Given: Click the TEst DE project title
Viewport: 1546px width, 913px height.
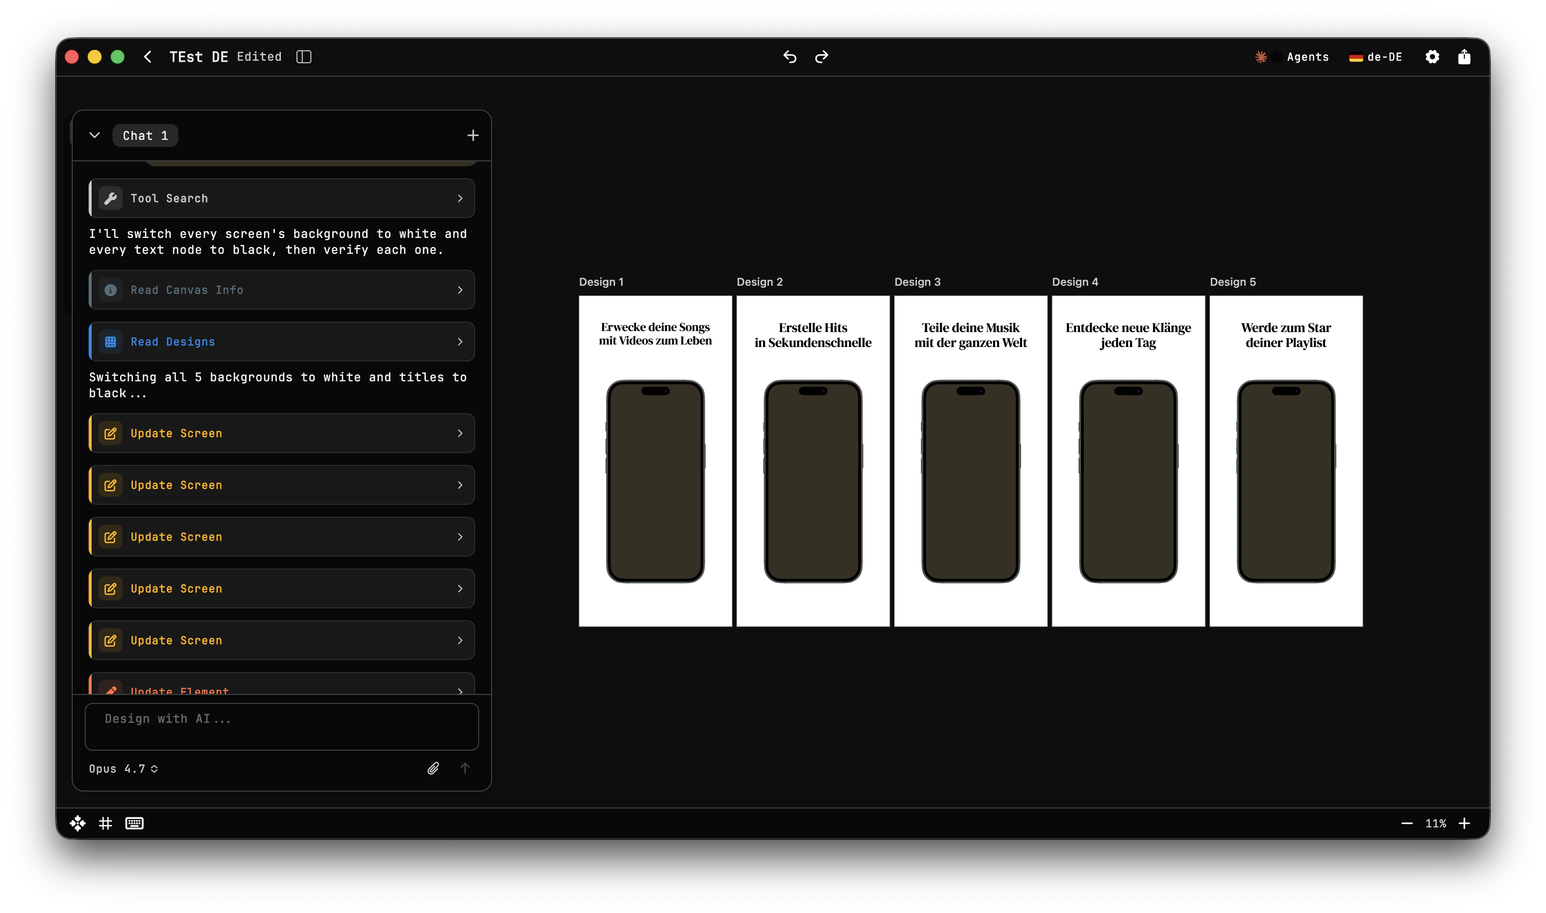Looking at the screenshot, I should pos(198,57).
